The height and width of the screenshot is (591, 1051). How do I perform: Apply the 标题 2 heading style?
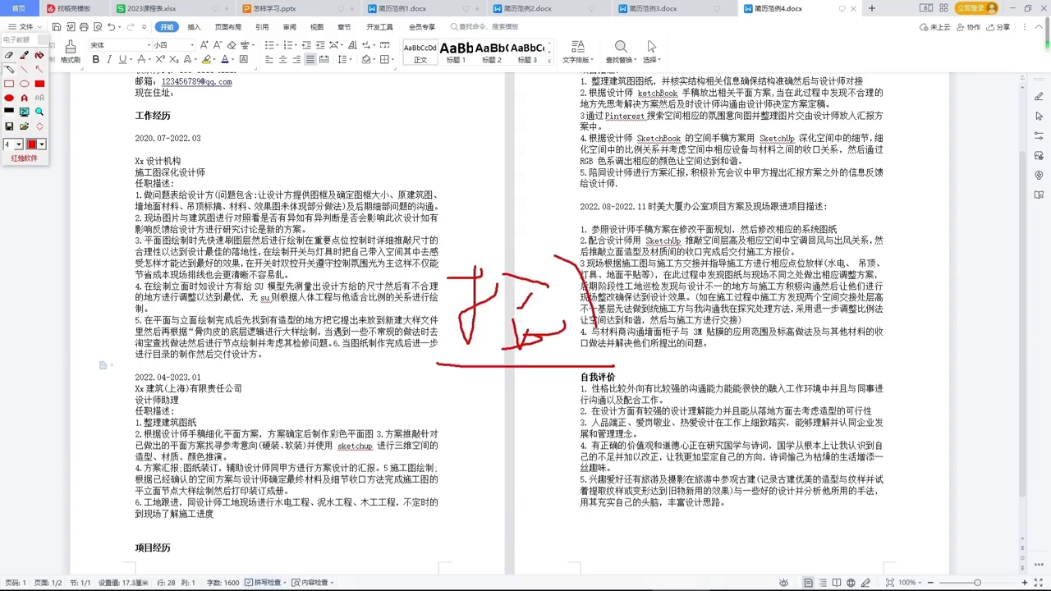pyautogui.click(x=492, y=52)
